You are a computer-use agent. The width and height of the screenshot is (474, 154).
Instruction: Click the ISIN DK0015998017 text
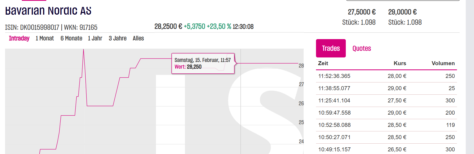pos(32,27)
